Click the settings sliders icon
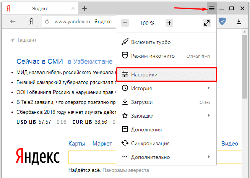250x178 pixels. point(125,74)
